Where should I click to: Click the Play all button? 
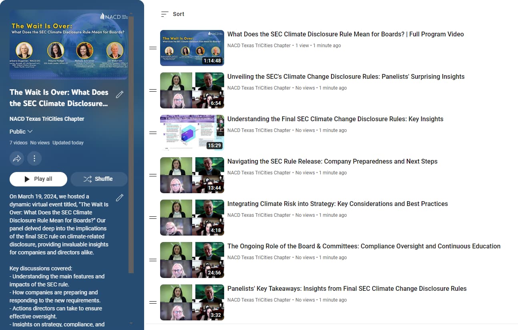[38, 179]
